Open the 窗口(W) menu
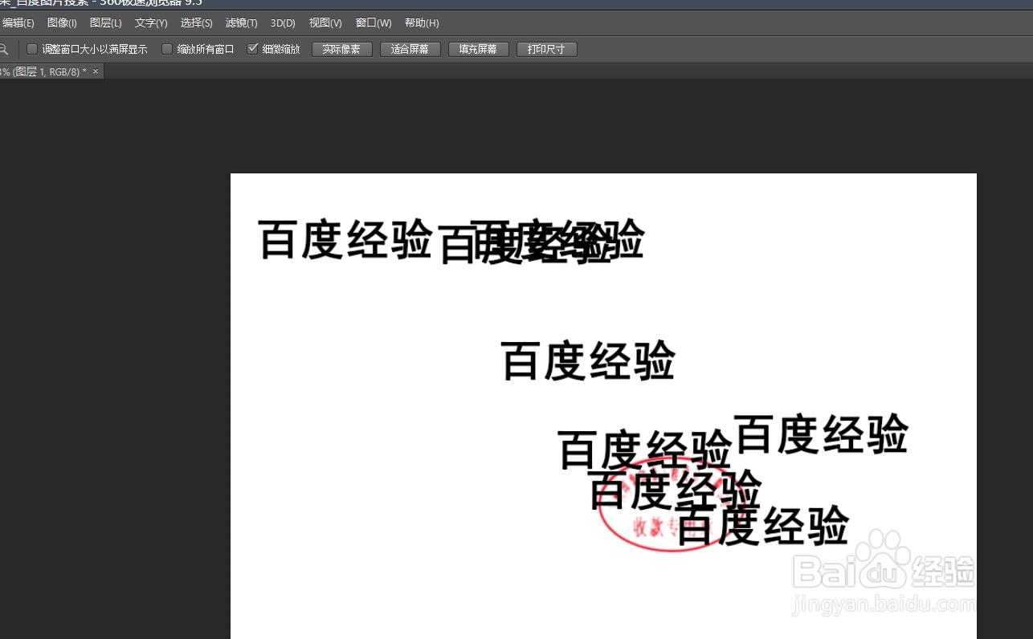1033x639 pixels. (x=374, y=23)
